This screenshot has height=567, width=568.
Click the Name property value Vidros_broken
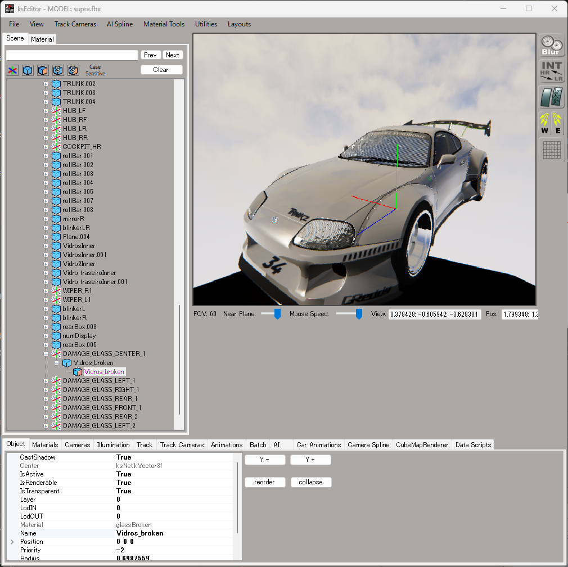pos(140,533)
